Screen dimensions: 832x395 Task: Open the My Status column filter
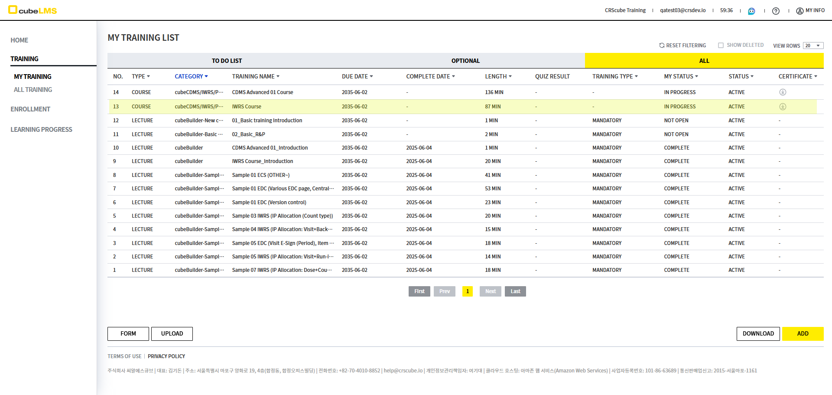tap(696, 76)
